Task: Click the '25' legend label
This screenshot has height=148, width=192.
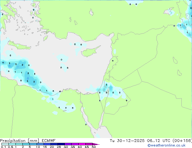Action: pos(59,147)
